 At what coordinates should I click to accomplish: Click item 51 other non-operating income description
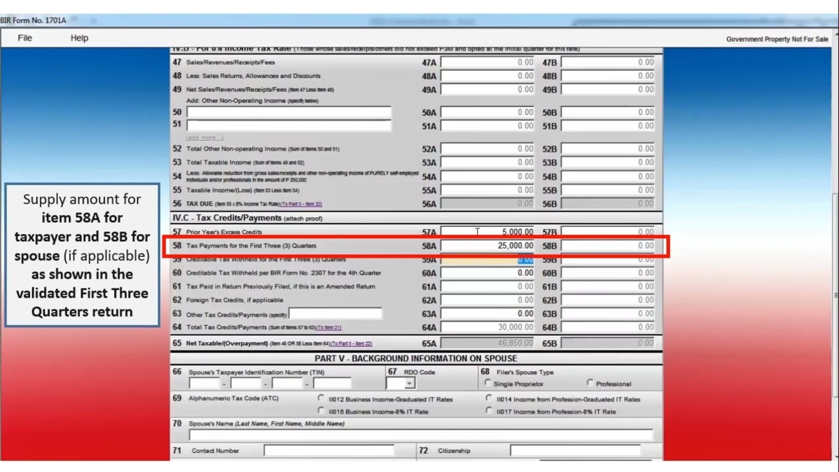point(289,125)
